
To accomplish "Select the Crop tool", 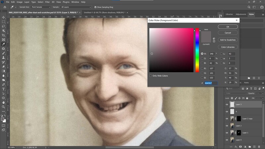I will coord(3,35).
